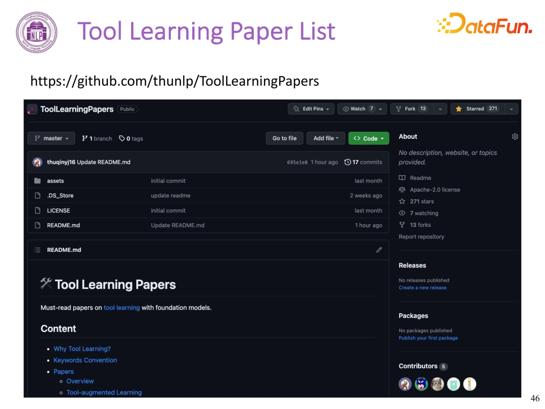
Task: Jump to Keywords Convention section
Action: pyautogui.click(x=85, y=361)
